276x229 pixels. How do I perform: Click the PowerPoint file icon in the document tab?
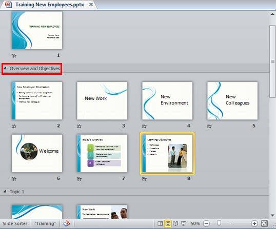[x=8, y=5]
